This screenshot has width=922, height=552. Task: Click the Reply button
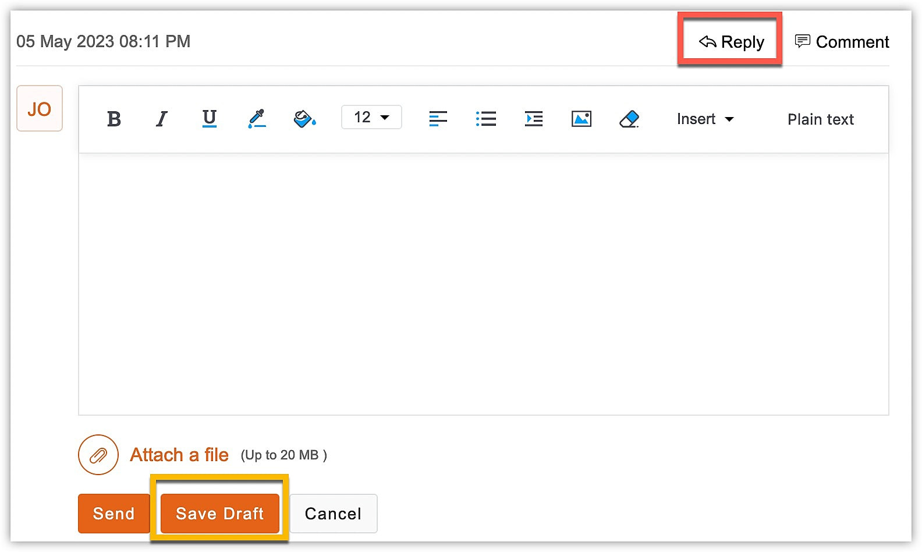(x=732, y=42)
